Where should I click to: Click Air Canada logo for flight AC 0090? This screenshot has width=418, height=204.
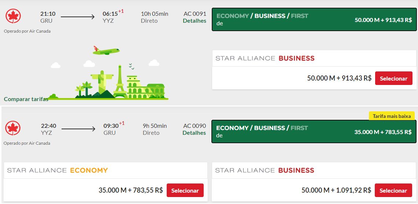pos(13,128)
